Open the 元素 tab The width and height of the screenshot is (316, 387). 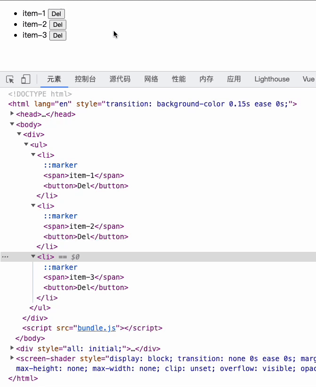click(x=54, y=79)
